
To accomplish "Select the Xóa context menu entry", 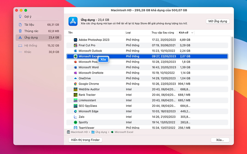I will [103, 59].
